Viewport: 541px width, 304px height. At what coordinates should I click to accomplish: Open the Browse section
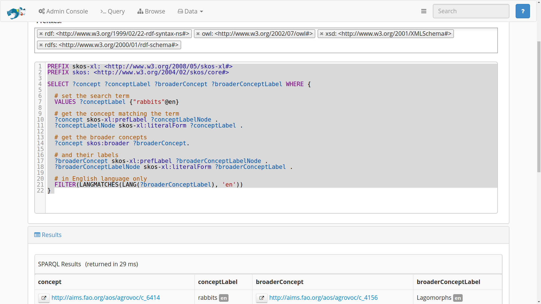151,11
